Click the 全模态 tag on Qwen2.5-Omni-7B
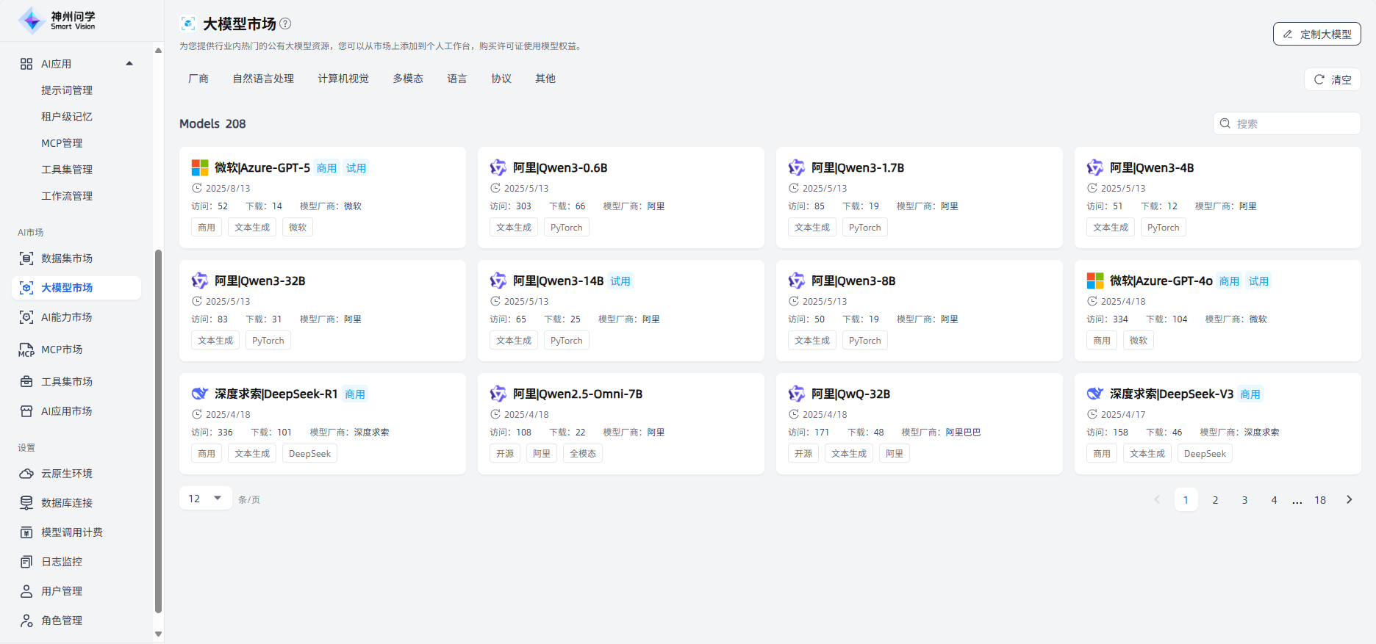This screenshot has height=644, width=1376. (x=583, y=453)
